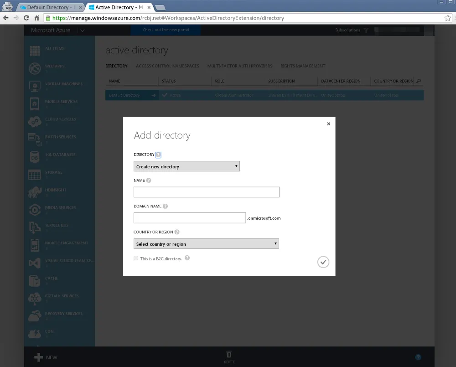Click the Domain Name input field

pos(190,218)
